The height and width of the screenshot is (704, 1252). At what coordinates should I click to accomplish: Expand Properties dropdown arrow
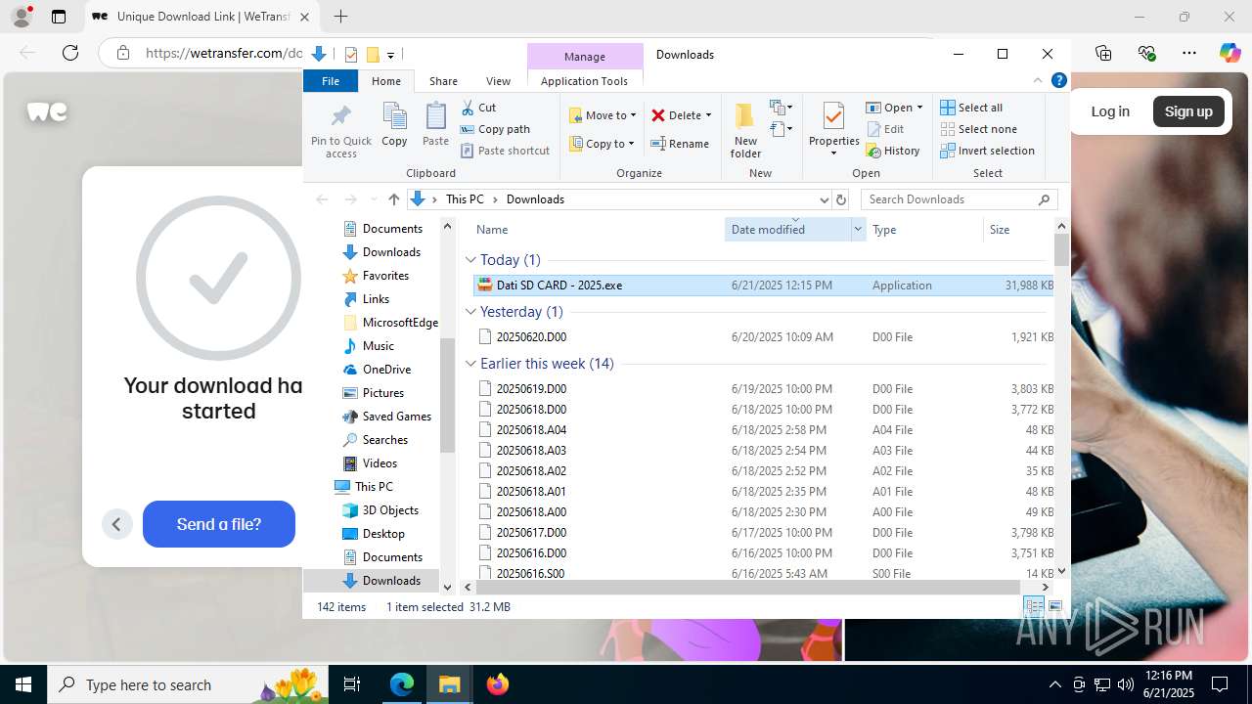(833, 154)
